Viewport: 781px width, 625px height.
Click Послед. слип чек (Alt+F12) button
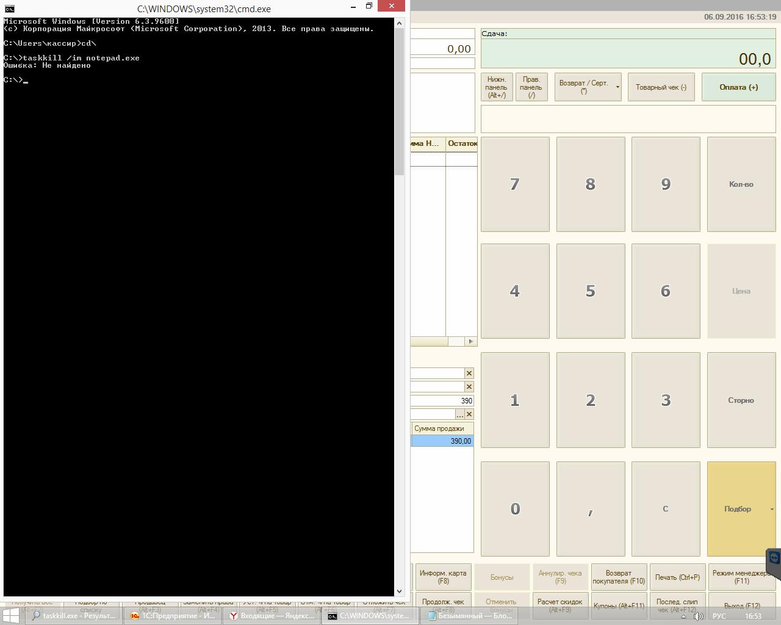(677, 605)
